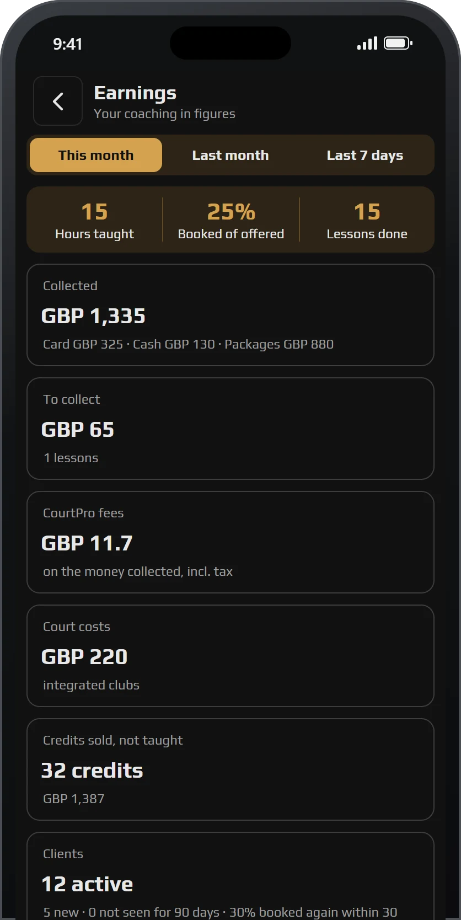Tap the 1 lessons text under To collect
This screenshot has width=461, height=920.
point(71,458)
